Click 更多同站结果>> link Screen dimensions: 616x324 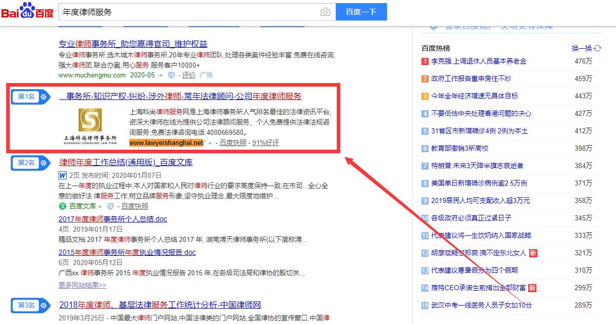click(x=82, y=285)
